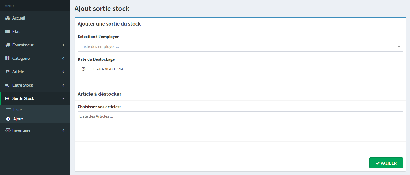Screen dimensions: 410x175
Task: Click the Liste des Articles input field
Action: click(240, 116)
